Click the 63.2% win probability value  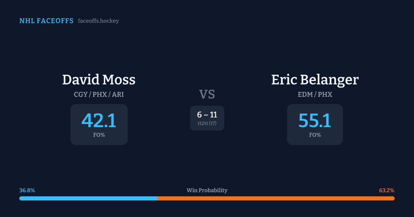(x=386, y=190)
